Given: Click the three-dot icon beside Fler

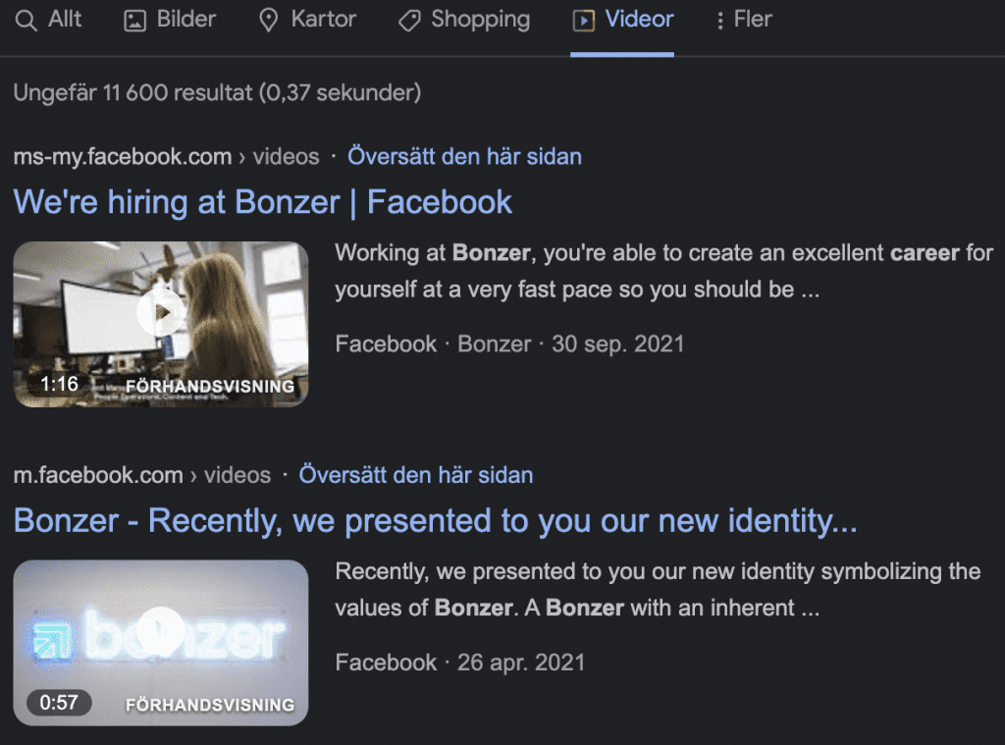Looking at the screenshot, I should pyautogui.click(x=720, y=21).
